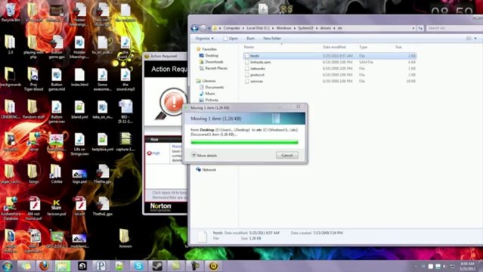This screenshot has width=483, height=272.
Task: Select the playing with php folder
Action: (33, 48)
